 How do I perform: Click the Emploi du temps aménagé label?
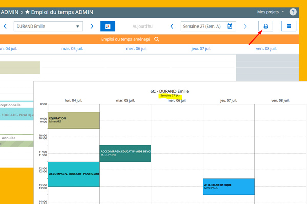click(x=126, y=39)
